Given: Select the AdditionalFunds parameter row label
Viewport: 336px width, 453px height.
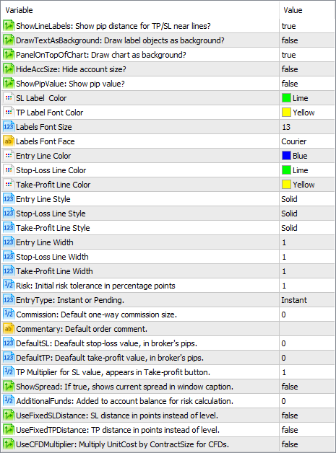Looking at the screenshot, I should [125, 401].
